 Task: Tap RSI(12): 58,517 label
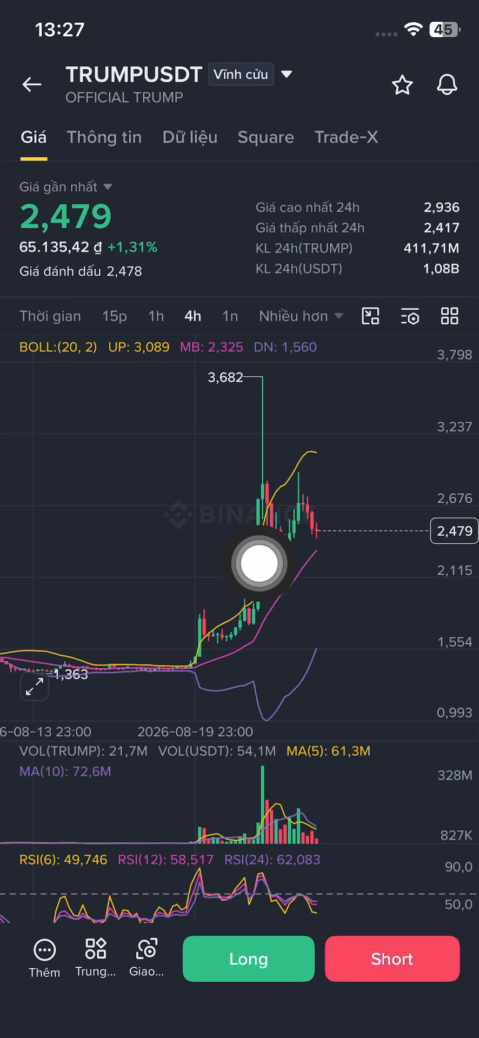[x=166, y=860]
